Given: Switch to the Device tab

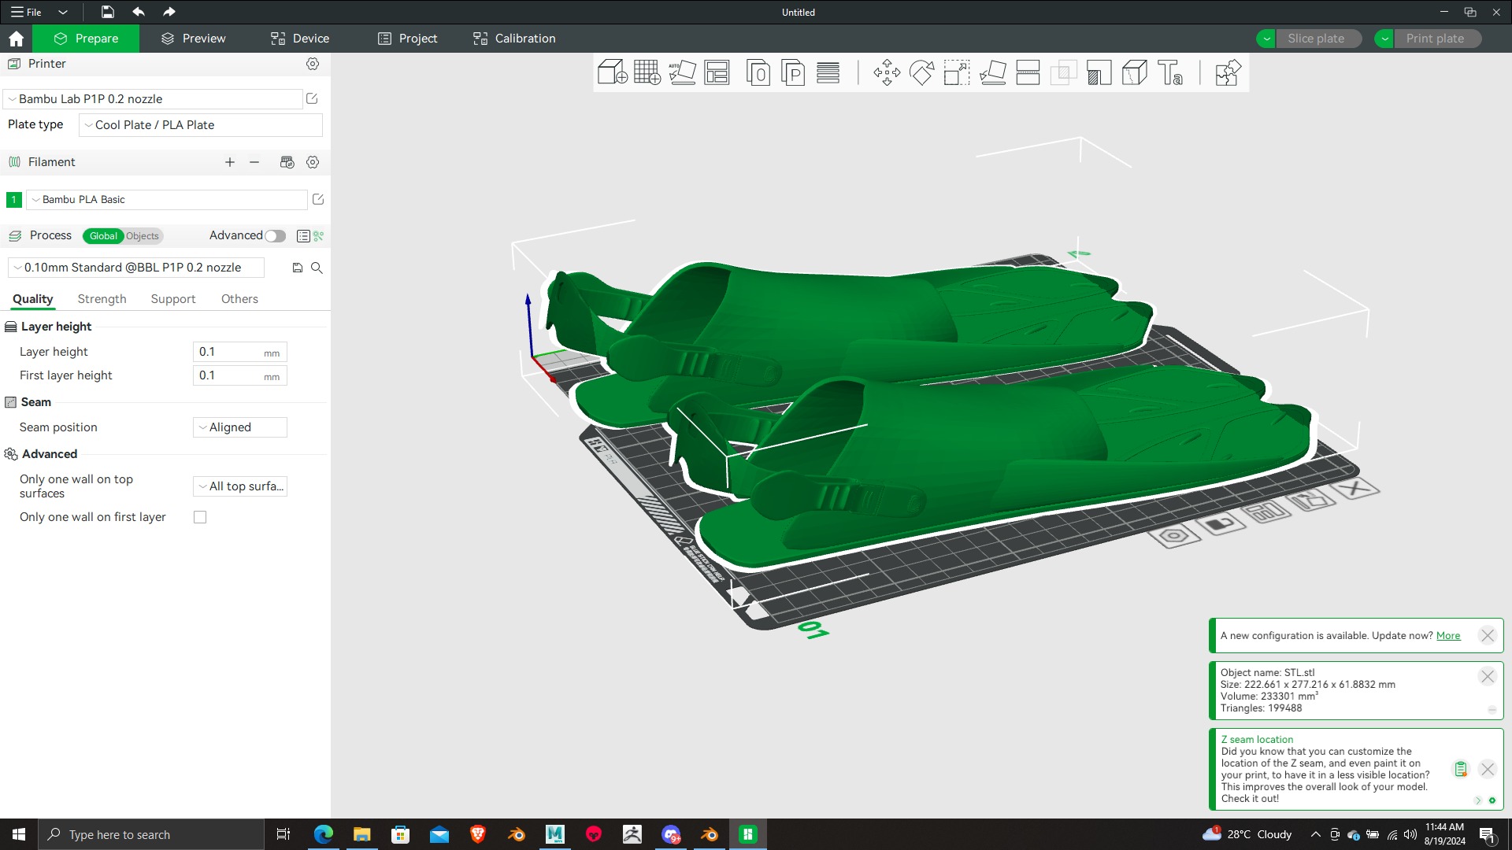Looking at the screenshot, I should (300, 39).
